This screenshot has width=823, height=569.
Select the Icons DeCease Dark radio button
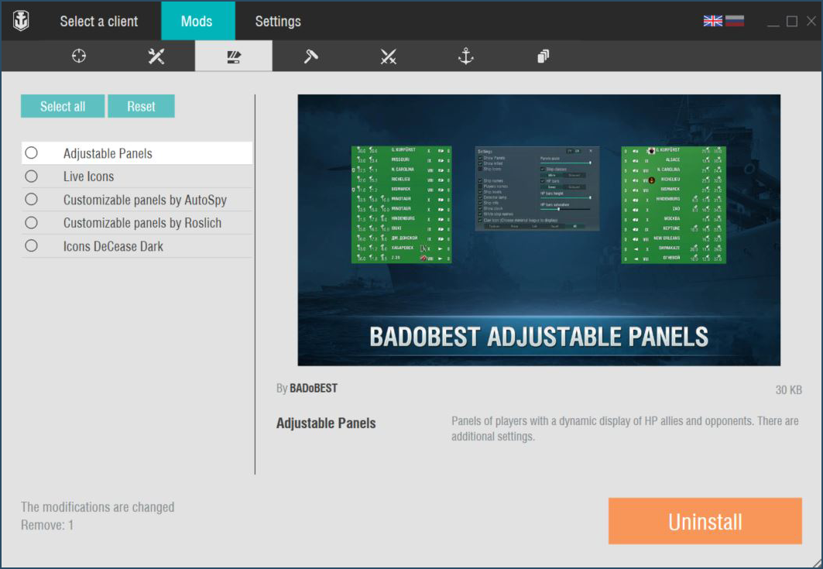(x=32, y=245)
